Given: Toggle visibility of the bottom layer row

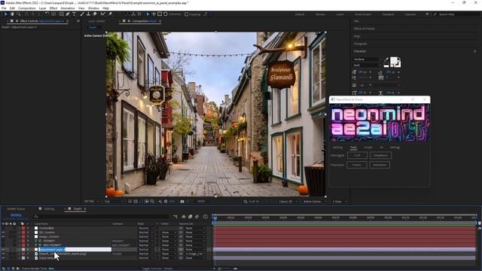Looking at the screenshot, I should coord(3,258).
